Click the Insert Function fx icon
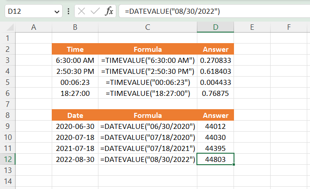This screenshot has width=310, height=189. click(109, 11)
